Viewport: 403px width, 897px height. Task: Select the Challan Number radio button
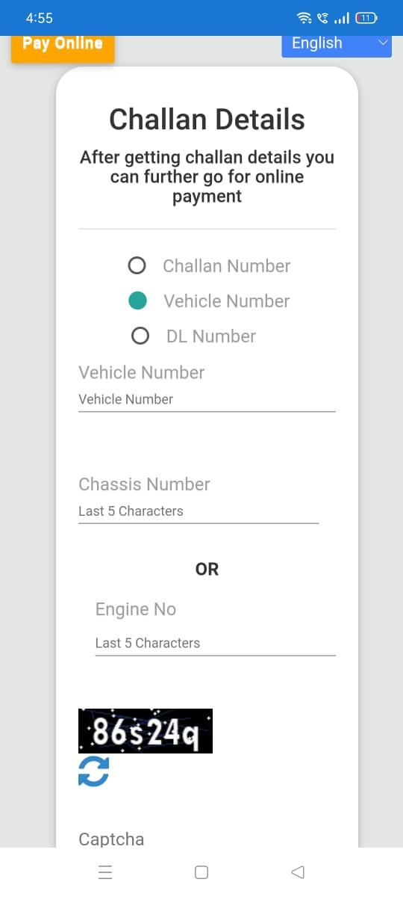137,265
